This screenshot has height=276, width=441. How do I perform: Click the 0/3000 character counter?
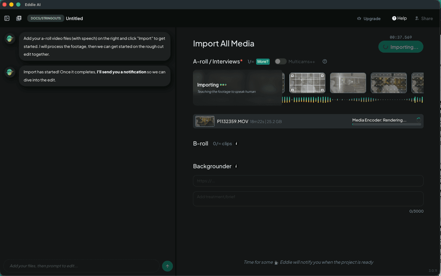pos(416,211)
